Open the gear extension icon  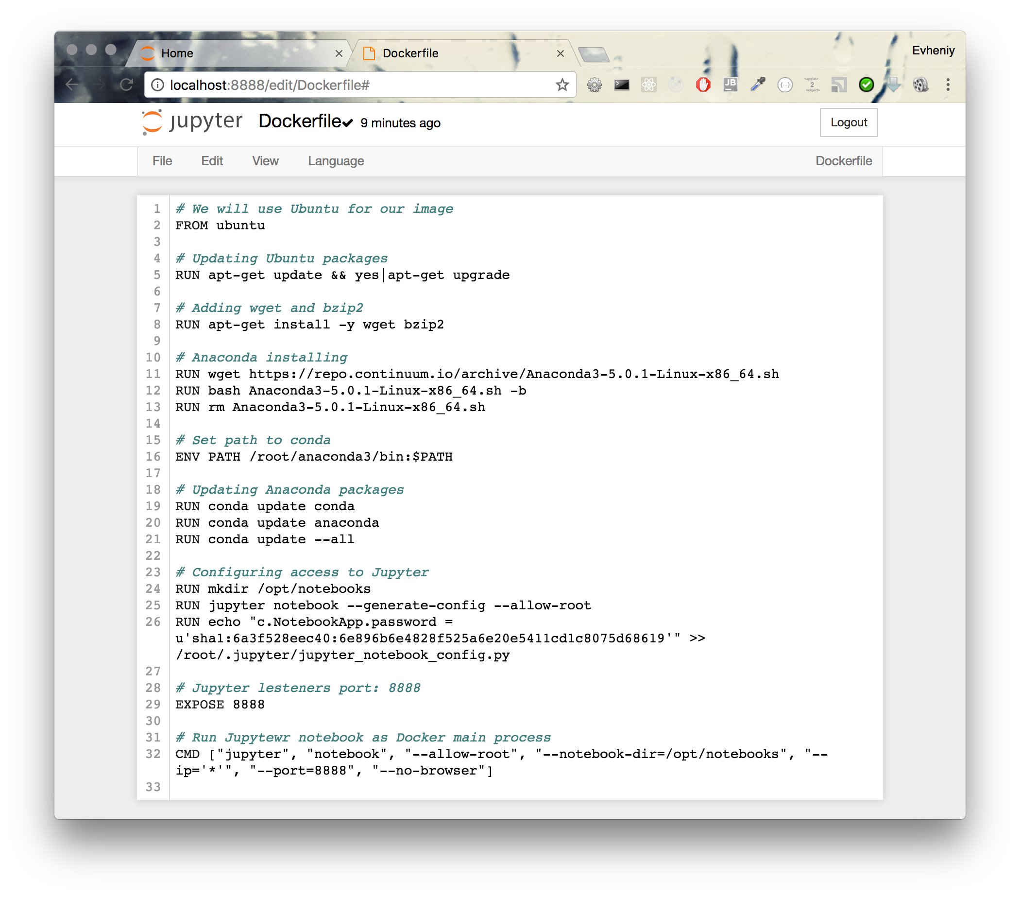click(595, 85)
